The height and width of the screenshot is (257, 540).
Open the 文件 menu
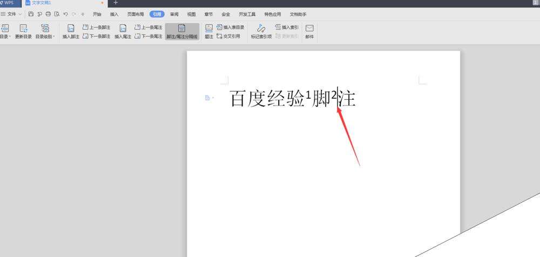(11, 14)
